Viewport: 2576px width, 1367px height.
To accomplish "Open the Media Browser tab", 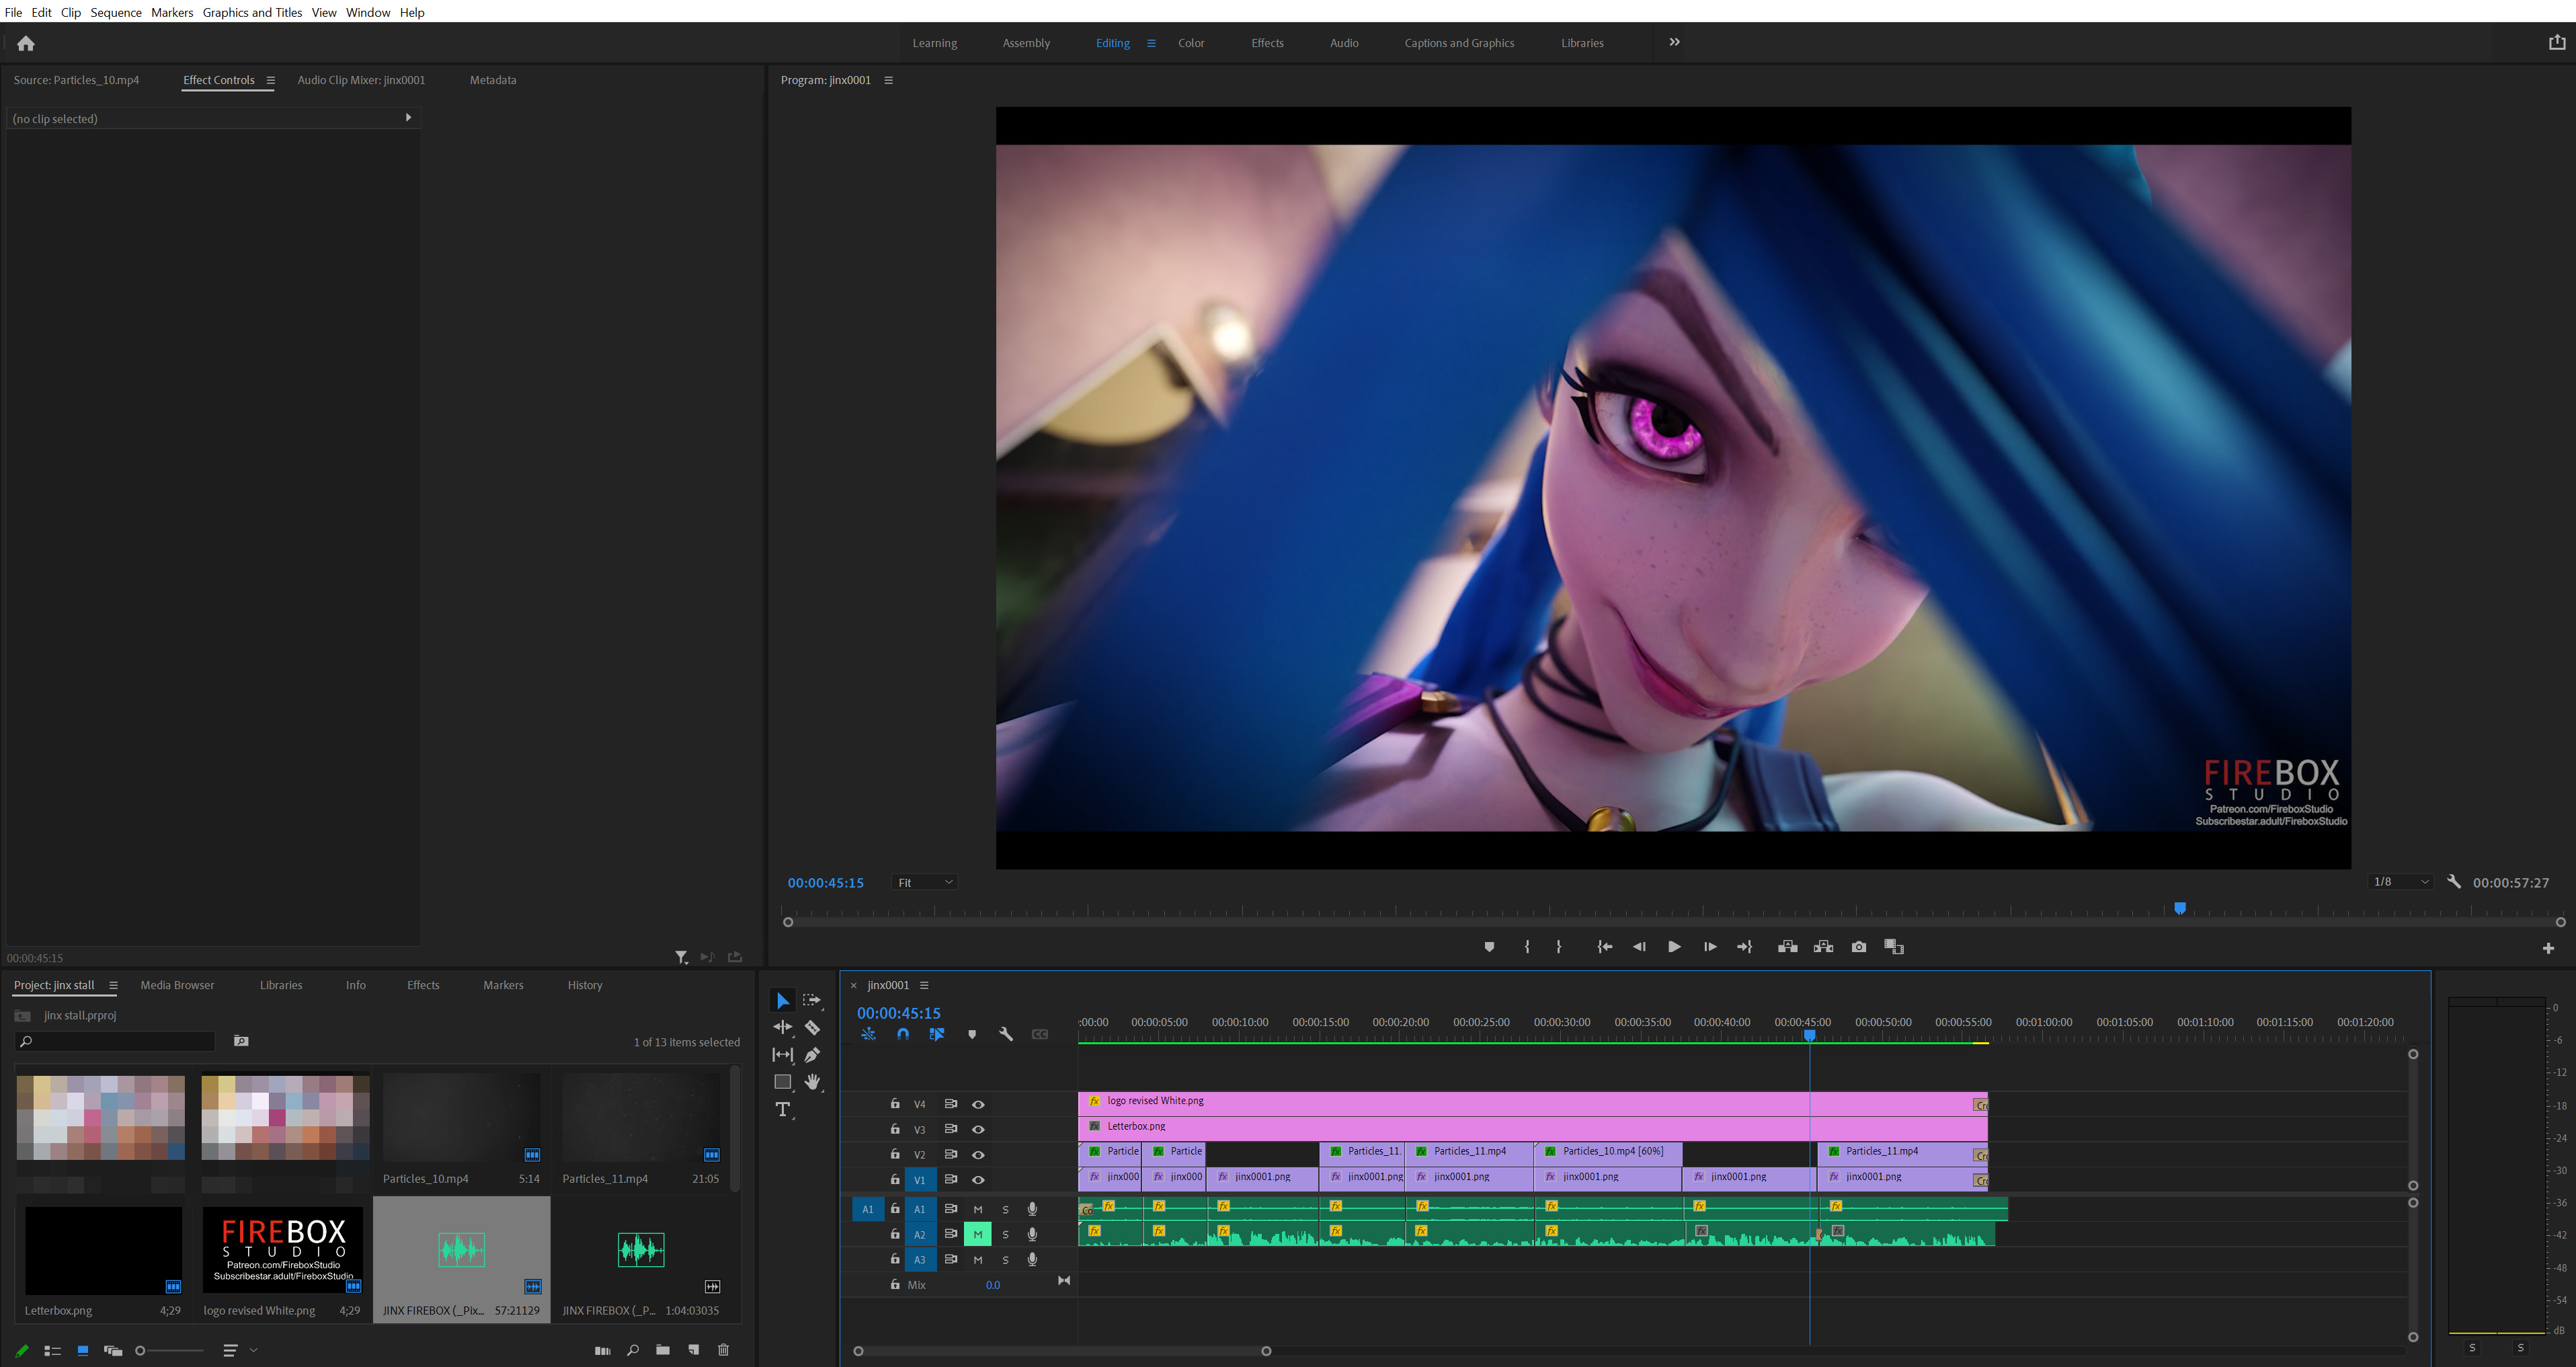I will (177, 985).
